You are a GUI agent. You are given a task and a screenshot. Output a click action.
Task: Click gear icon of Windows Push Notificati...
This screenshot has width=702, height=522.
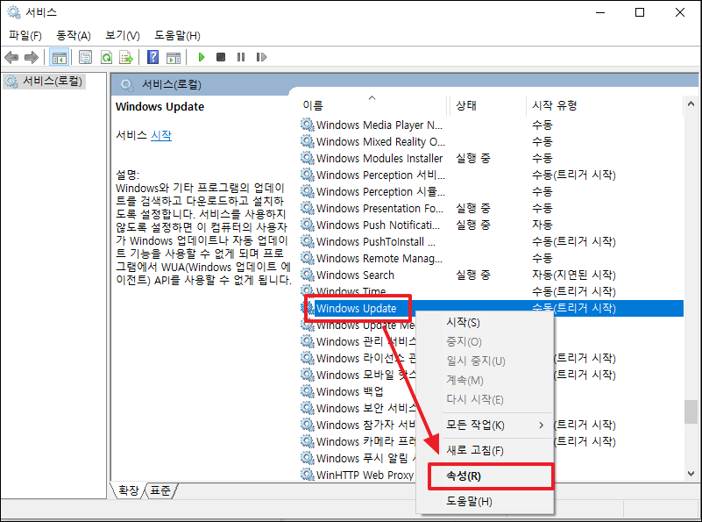tap(307, 225)
